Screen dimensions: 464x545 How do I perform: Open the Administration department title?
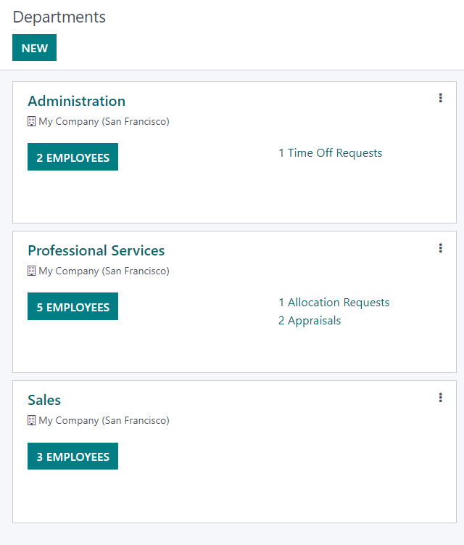click(x=76, y=101)
